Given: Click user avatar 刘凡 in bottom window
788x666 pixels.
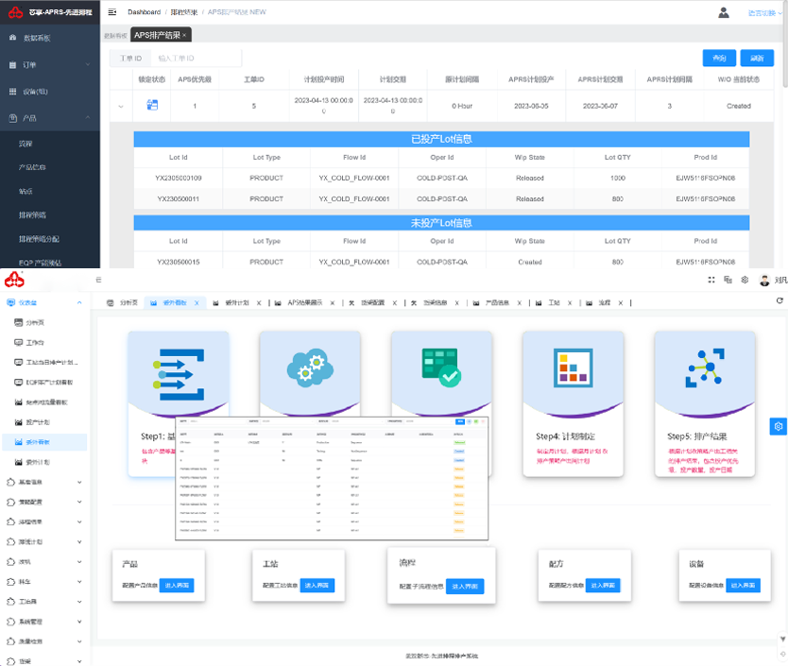Looking at the screenshot, I should click(x=764, y=281).
